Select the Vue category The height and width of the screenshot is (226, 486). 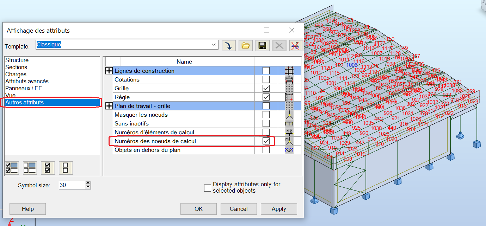pyautogui.click(x=10, y=95)
